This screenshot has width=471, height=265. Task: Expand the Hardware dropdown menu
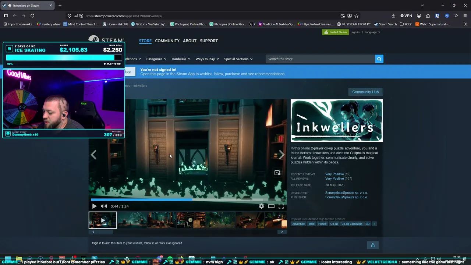click(181, 59)
